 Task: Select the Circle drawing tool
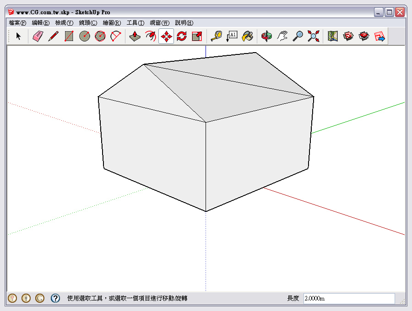pyautogui.click(x=85, y=36)
